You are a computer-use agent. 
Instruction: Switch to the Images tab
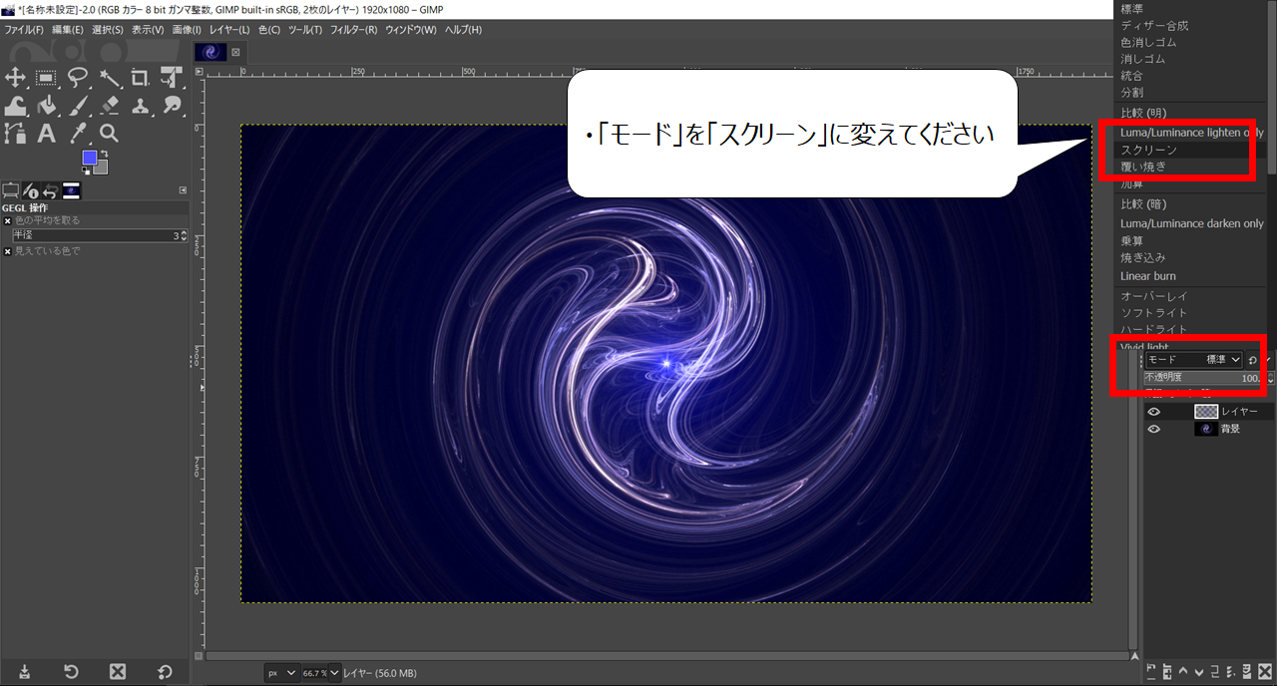71,190
